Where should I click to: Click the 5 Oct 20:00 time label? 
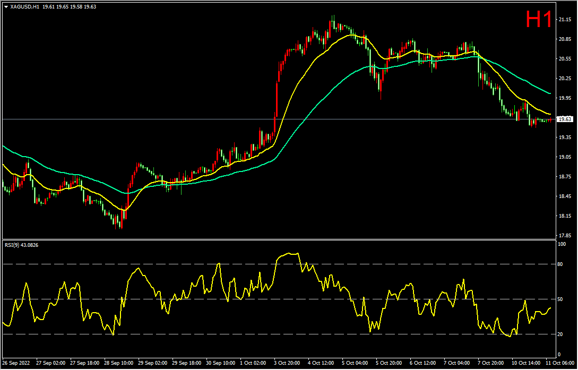[x=389, y=363]
